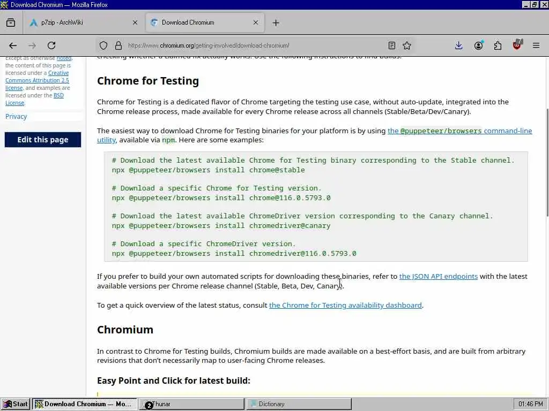Image resolution: width=549 pixels, height=411 pixels.
Task: Open the Privacy link
Action: click(16, 116)
